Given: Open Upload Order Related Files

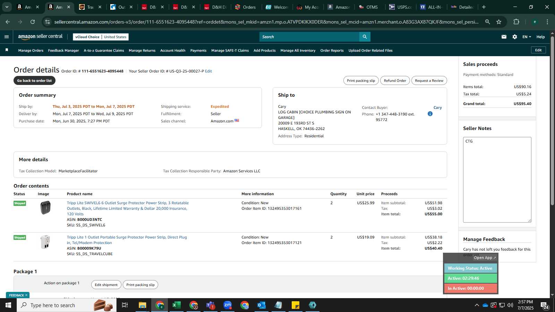Looking at the screenshot, I should [370, 51].
